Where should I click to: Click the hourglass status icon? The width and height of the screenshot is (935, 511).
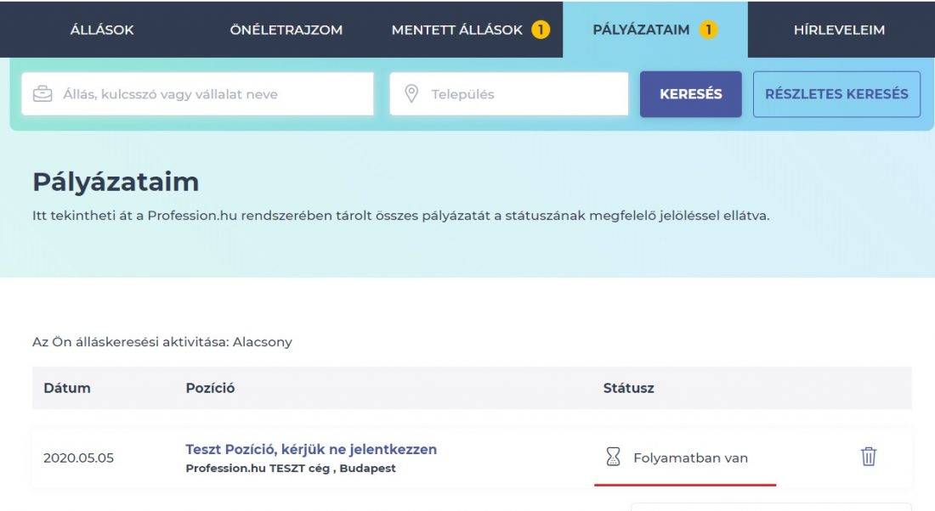point(613,458)
